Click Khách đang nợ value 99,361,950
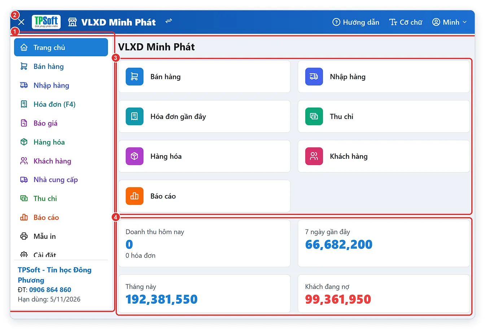Viewport: 485px width, 329px height. [x=338, y=299]
